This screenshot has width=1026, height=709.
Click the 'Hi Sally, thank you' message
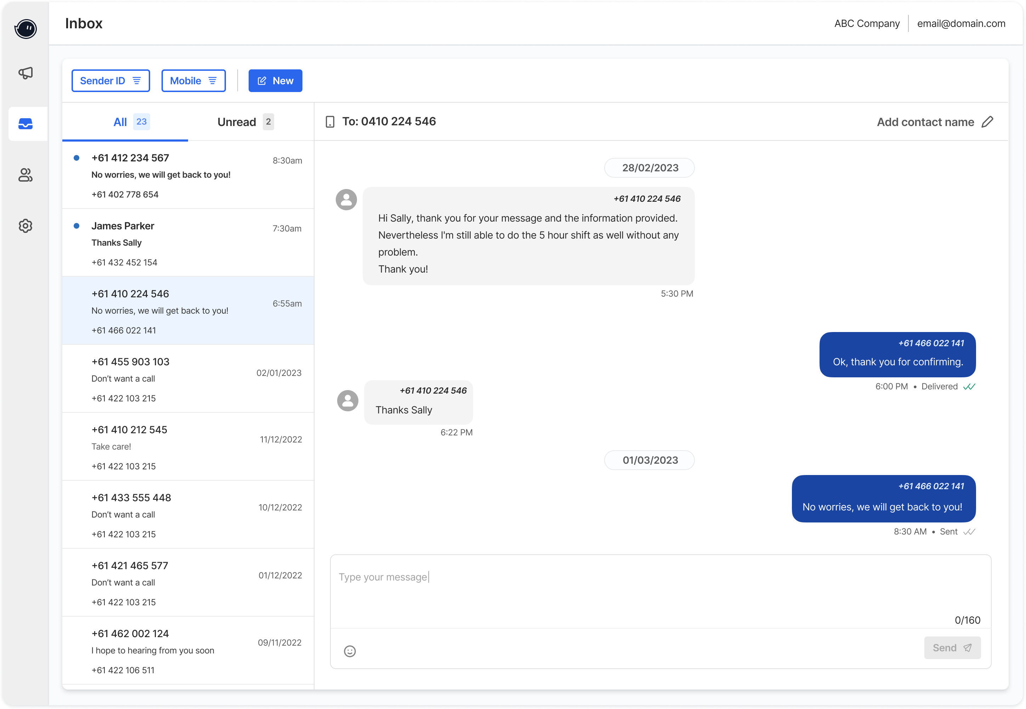528,236
